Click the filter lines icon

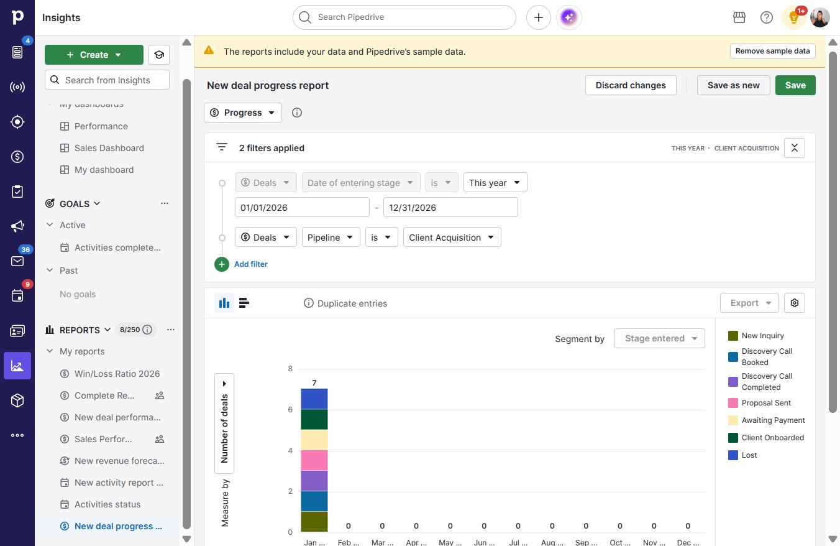click(x=222, y=147)
